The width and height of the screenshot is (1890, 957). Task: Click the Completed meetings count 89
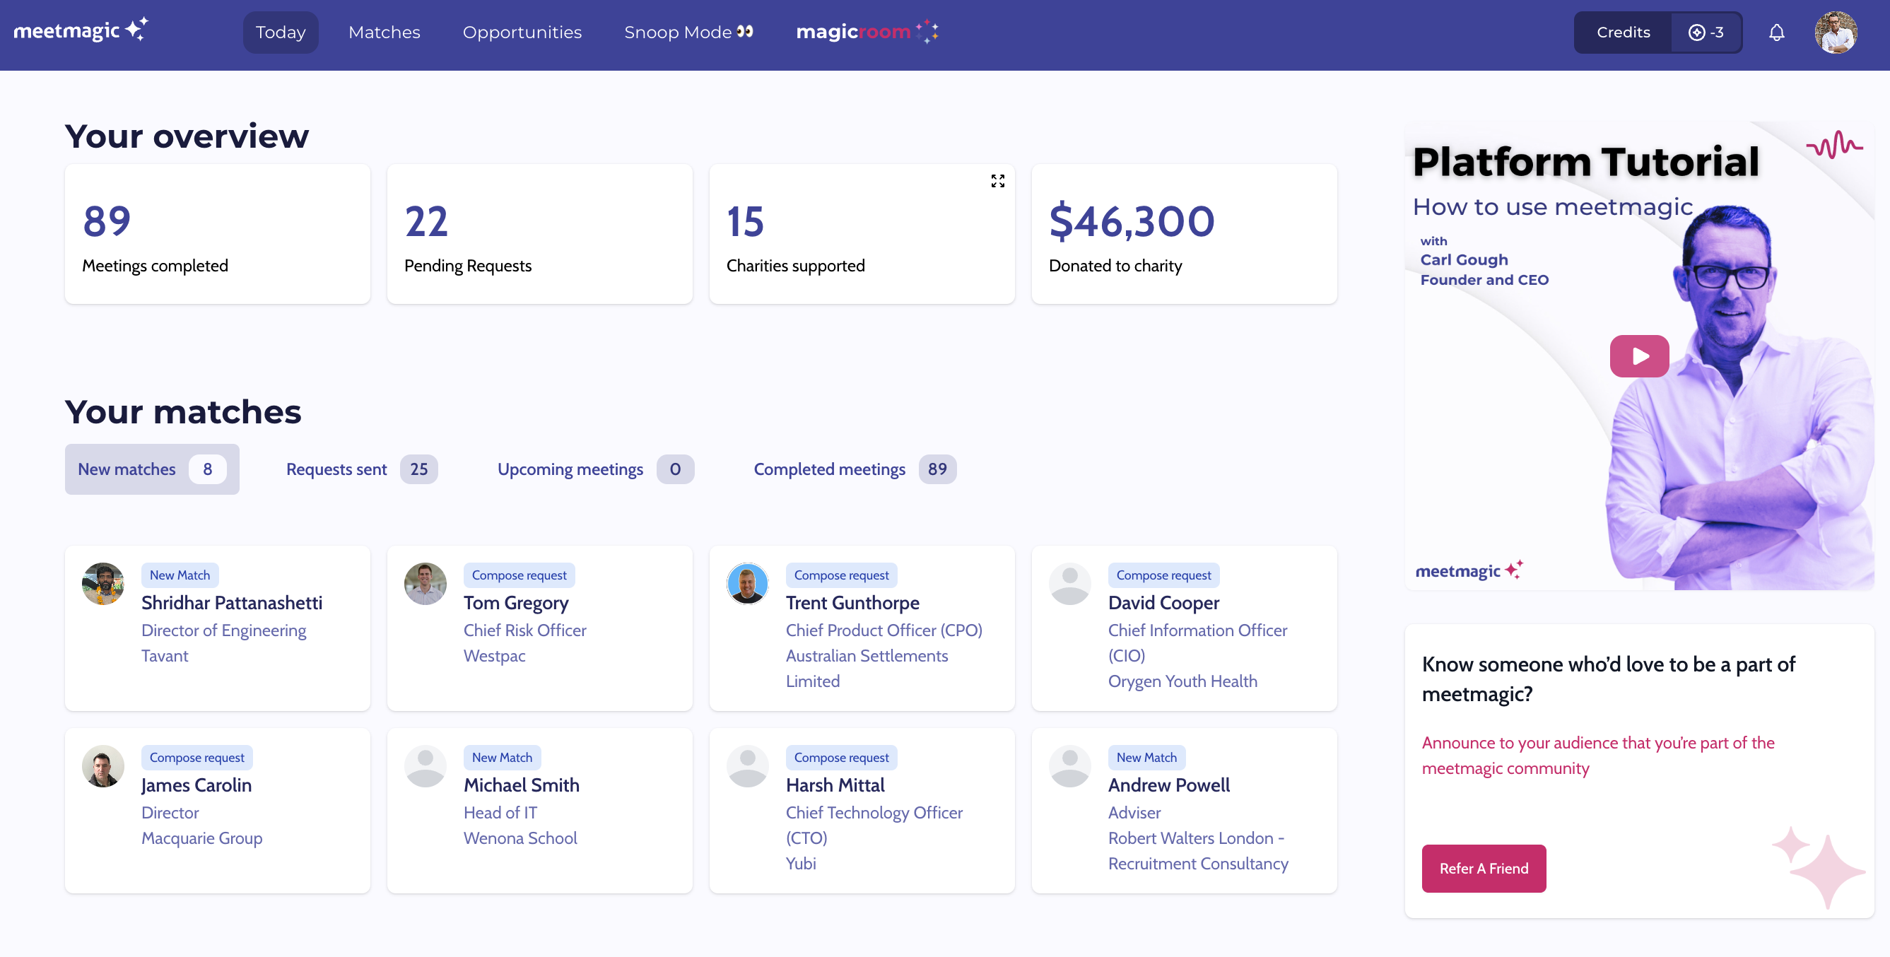pyautogui.click(x=937, y=469)
